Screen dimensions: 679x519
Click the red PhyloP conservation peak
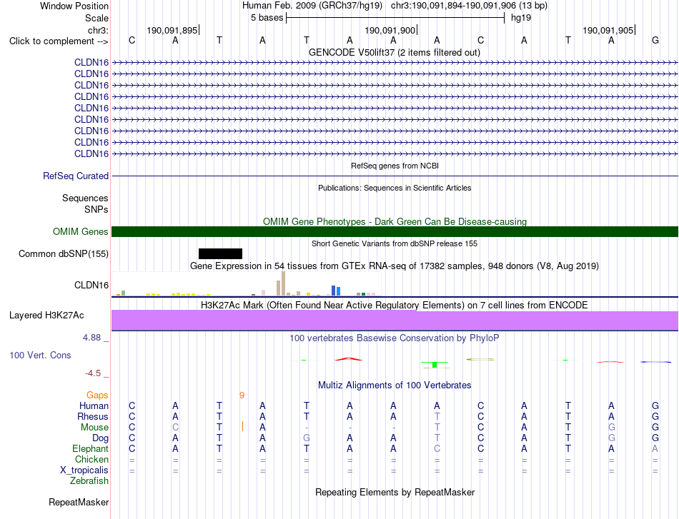point(349,359)
